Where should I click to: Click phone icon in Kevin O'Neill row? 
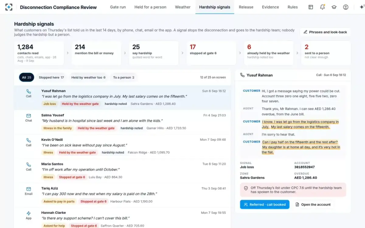(x=29, y=140)
